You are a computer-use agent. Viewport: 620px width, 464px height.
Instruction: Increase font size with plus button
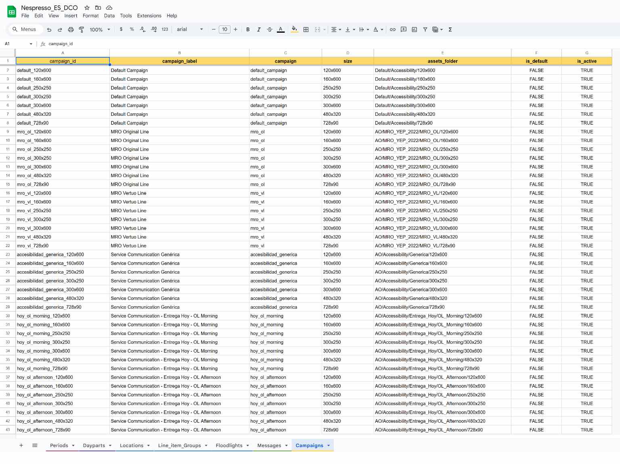click(236, 29)
